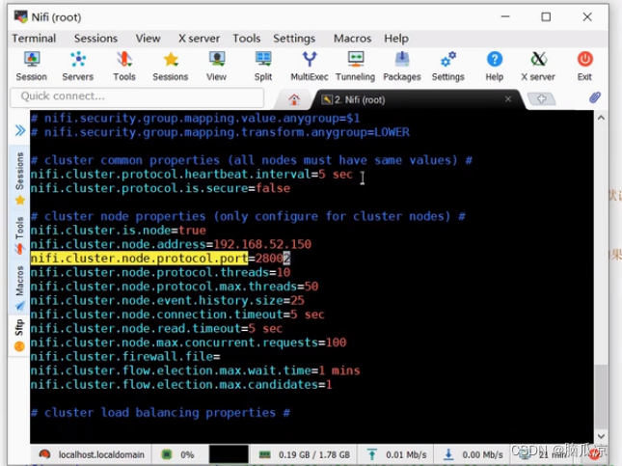
Task: Open the Servers toolbar icon
Action: click(78, 66)
